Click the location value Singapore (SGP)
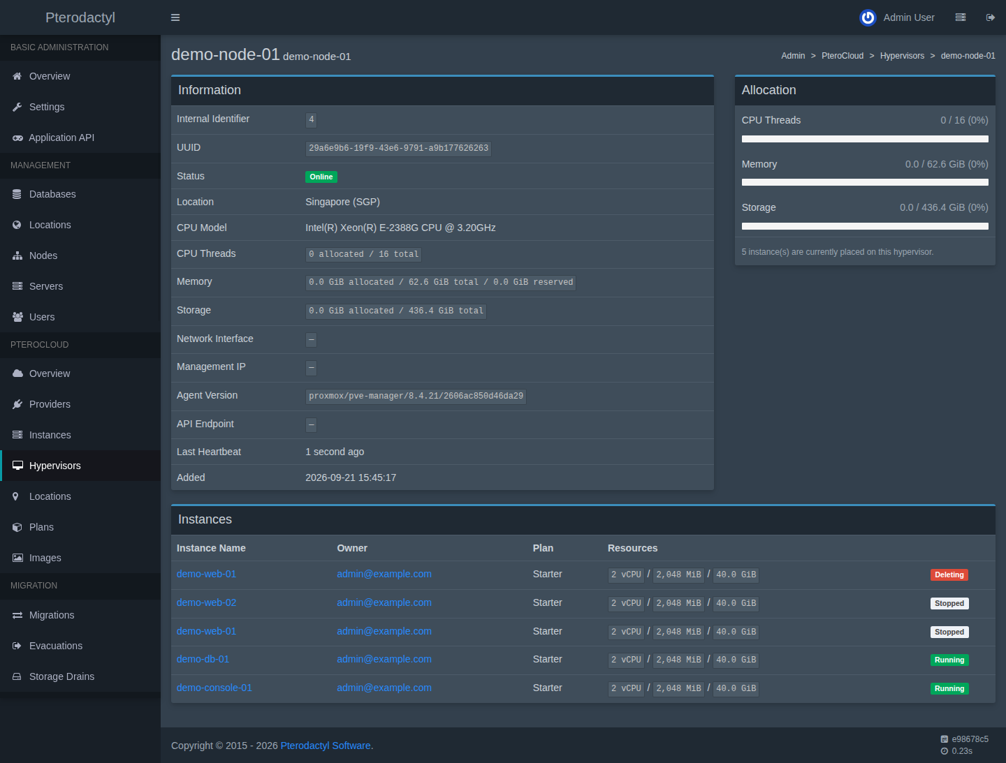The width and height of the screenshot is (1006, 763). click(342, 202)
